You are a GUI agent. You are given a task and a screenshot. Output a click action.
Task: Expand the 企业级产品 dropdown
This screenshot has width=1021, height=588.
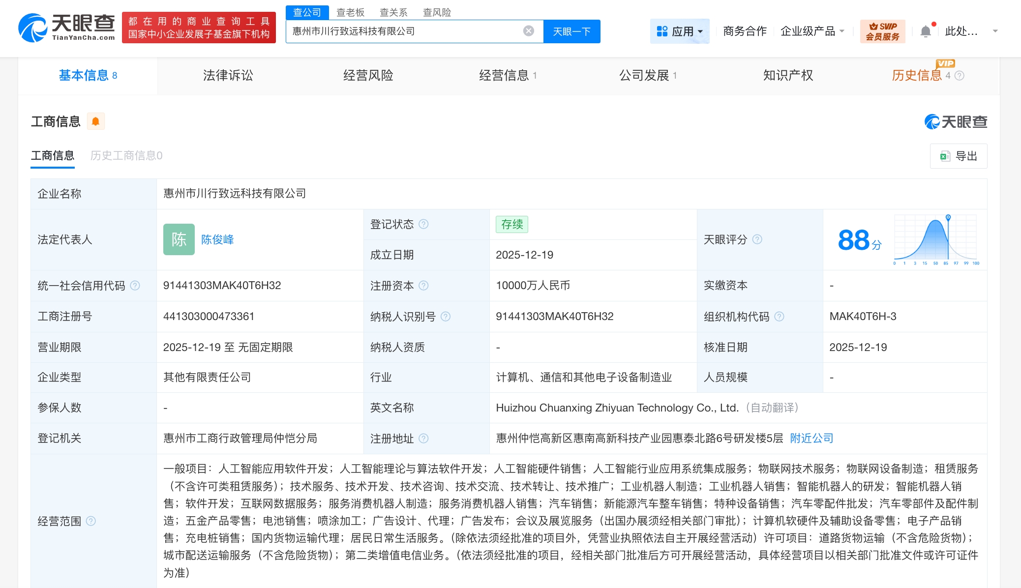[x=812, y=31]
